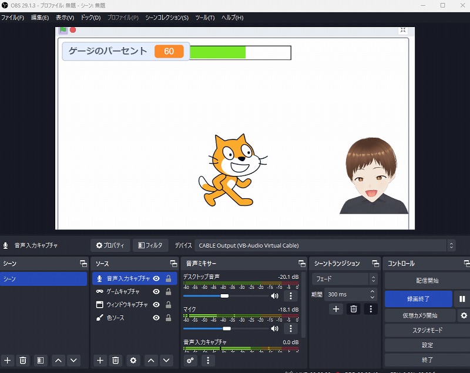Click audio mixer vertical scrollbar
The width and height of the screenshot is (470, 373).
(x=303, y=305)
